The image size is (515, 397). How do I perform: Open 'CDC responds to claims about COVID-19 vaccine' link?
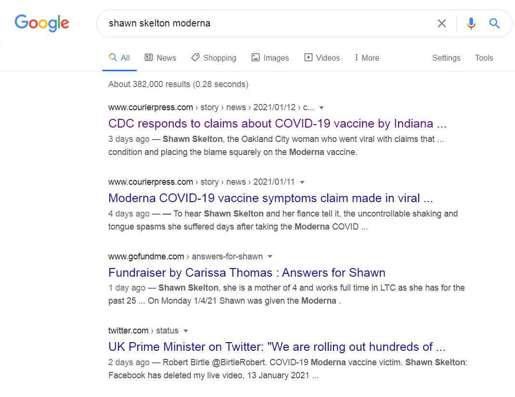(277, 124)
